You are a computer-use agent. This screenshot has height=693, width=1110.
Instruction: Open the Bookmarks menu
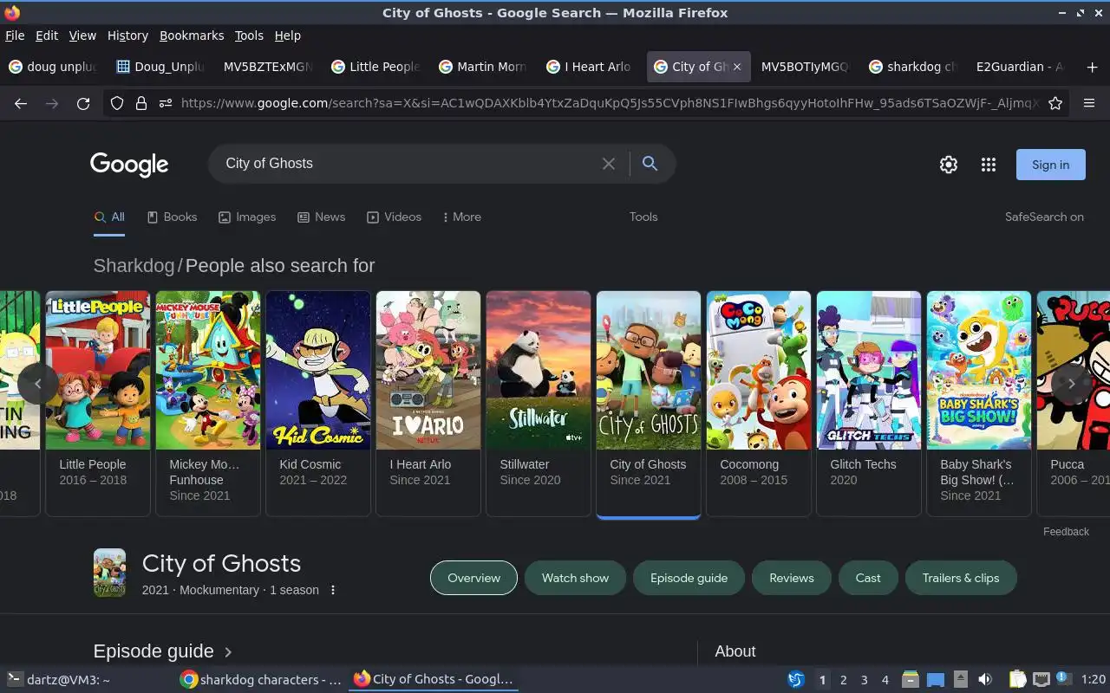tap(192, 36)
